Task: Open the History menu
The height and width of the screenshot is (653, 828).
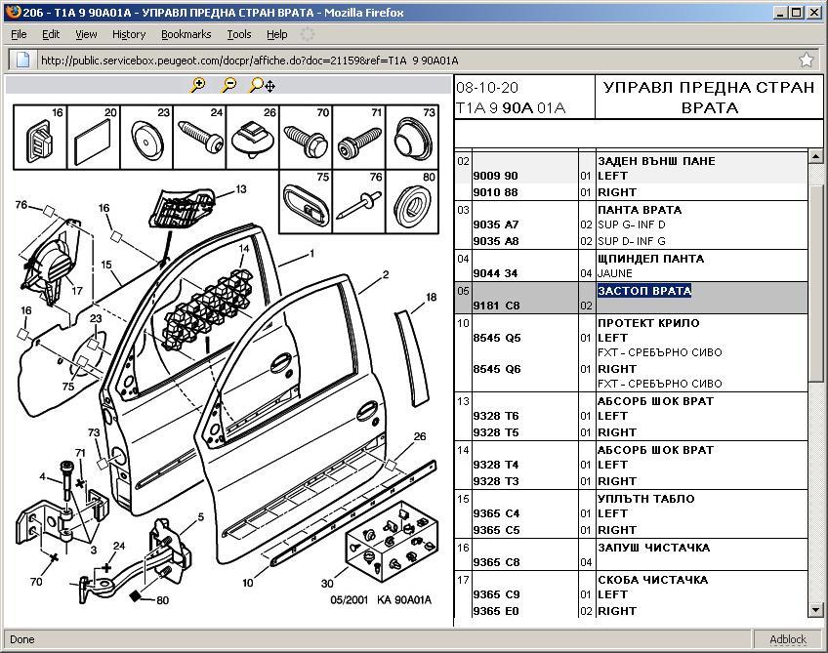Action: tap(129, 34)
